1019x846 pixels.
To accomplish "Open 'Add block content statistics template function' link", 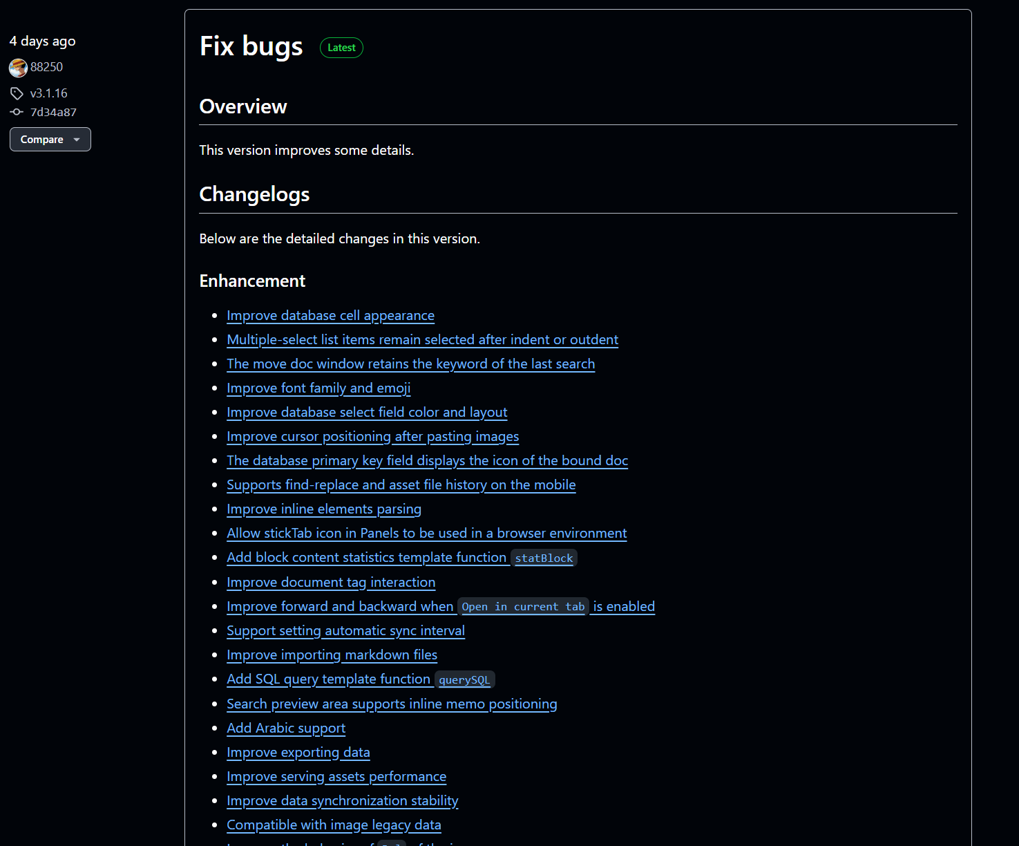I will click(402, 558).
